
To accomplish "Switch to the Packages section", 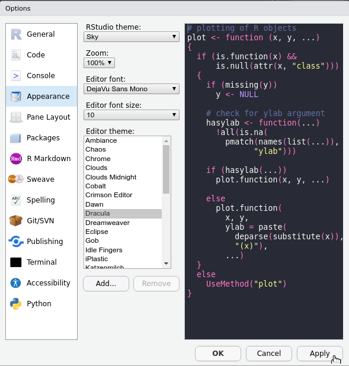I will 41,138.
